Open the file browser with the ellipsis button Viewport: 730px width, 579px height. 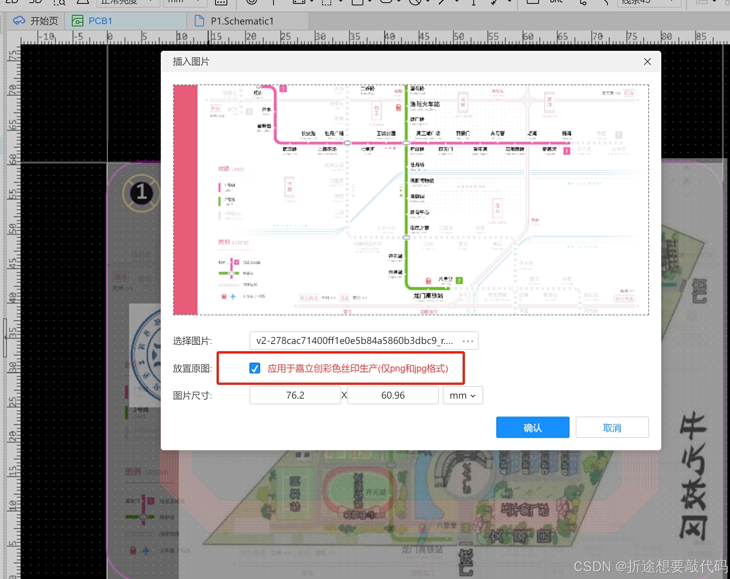click(468, 341)
